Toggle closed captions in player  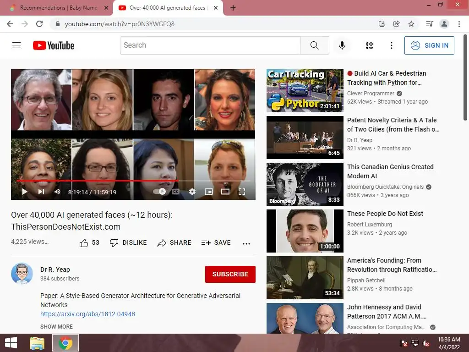176,192
